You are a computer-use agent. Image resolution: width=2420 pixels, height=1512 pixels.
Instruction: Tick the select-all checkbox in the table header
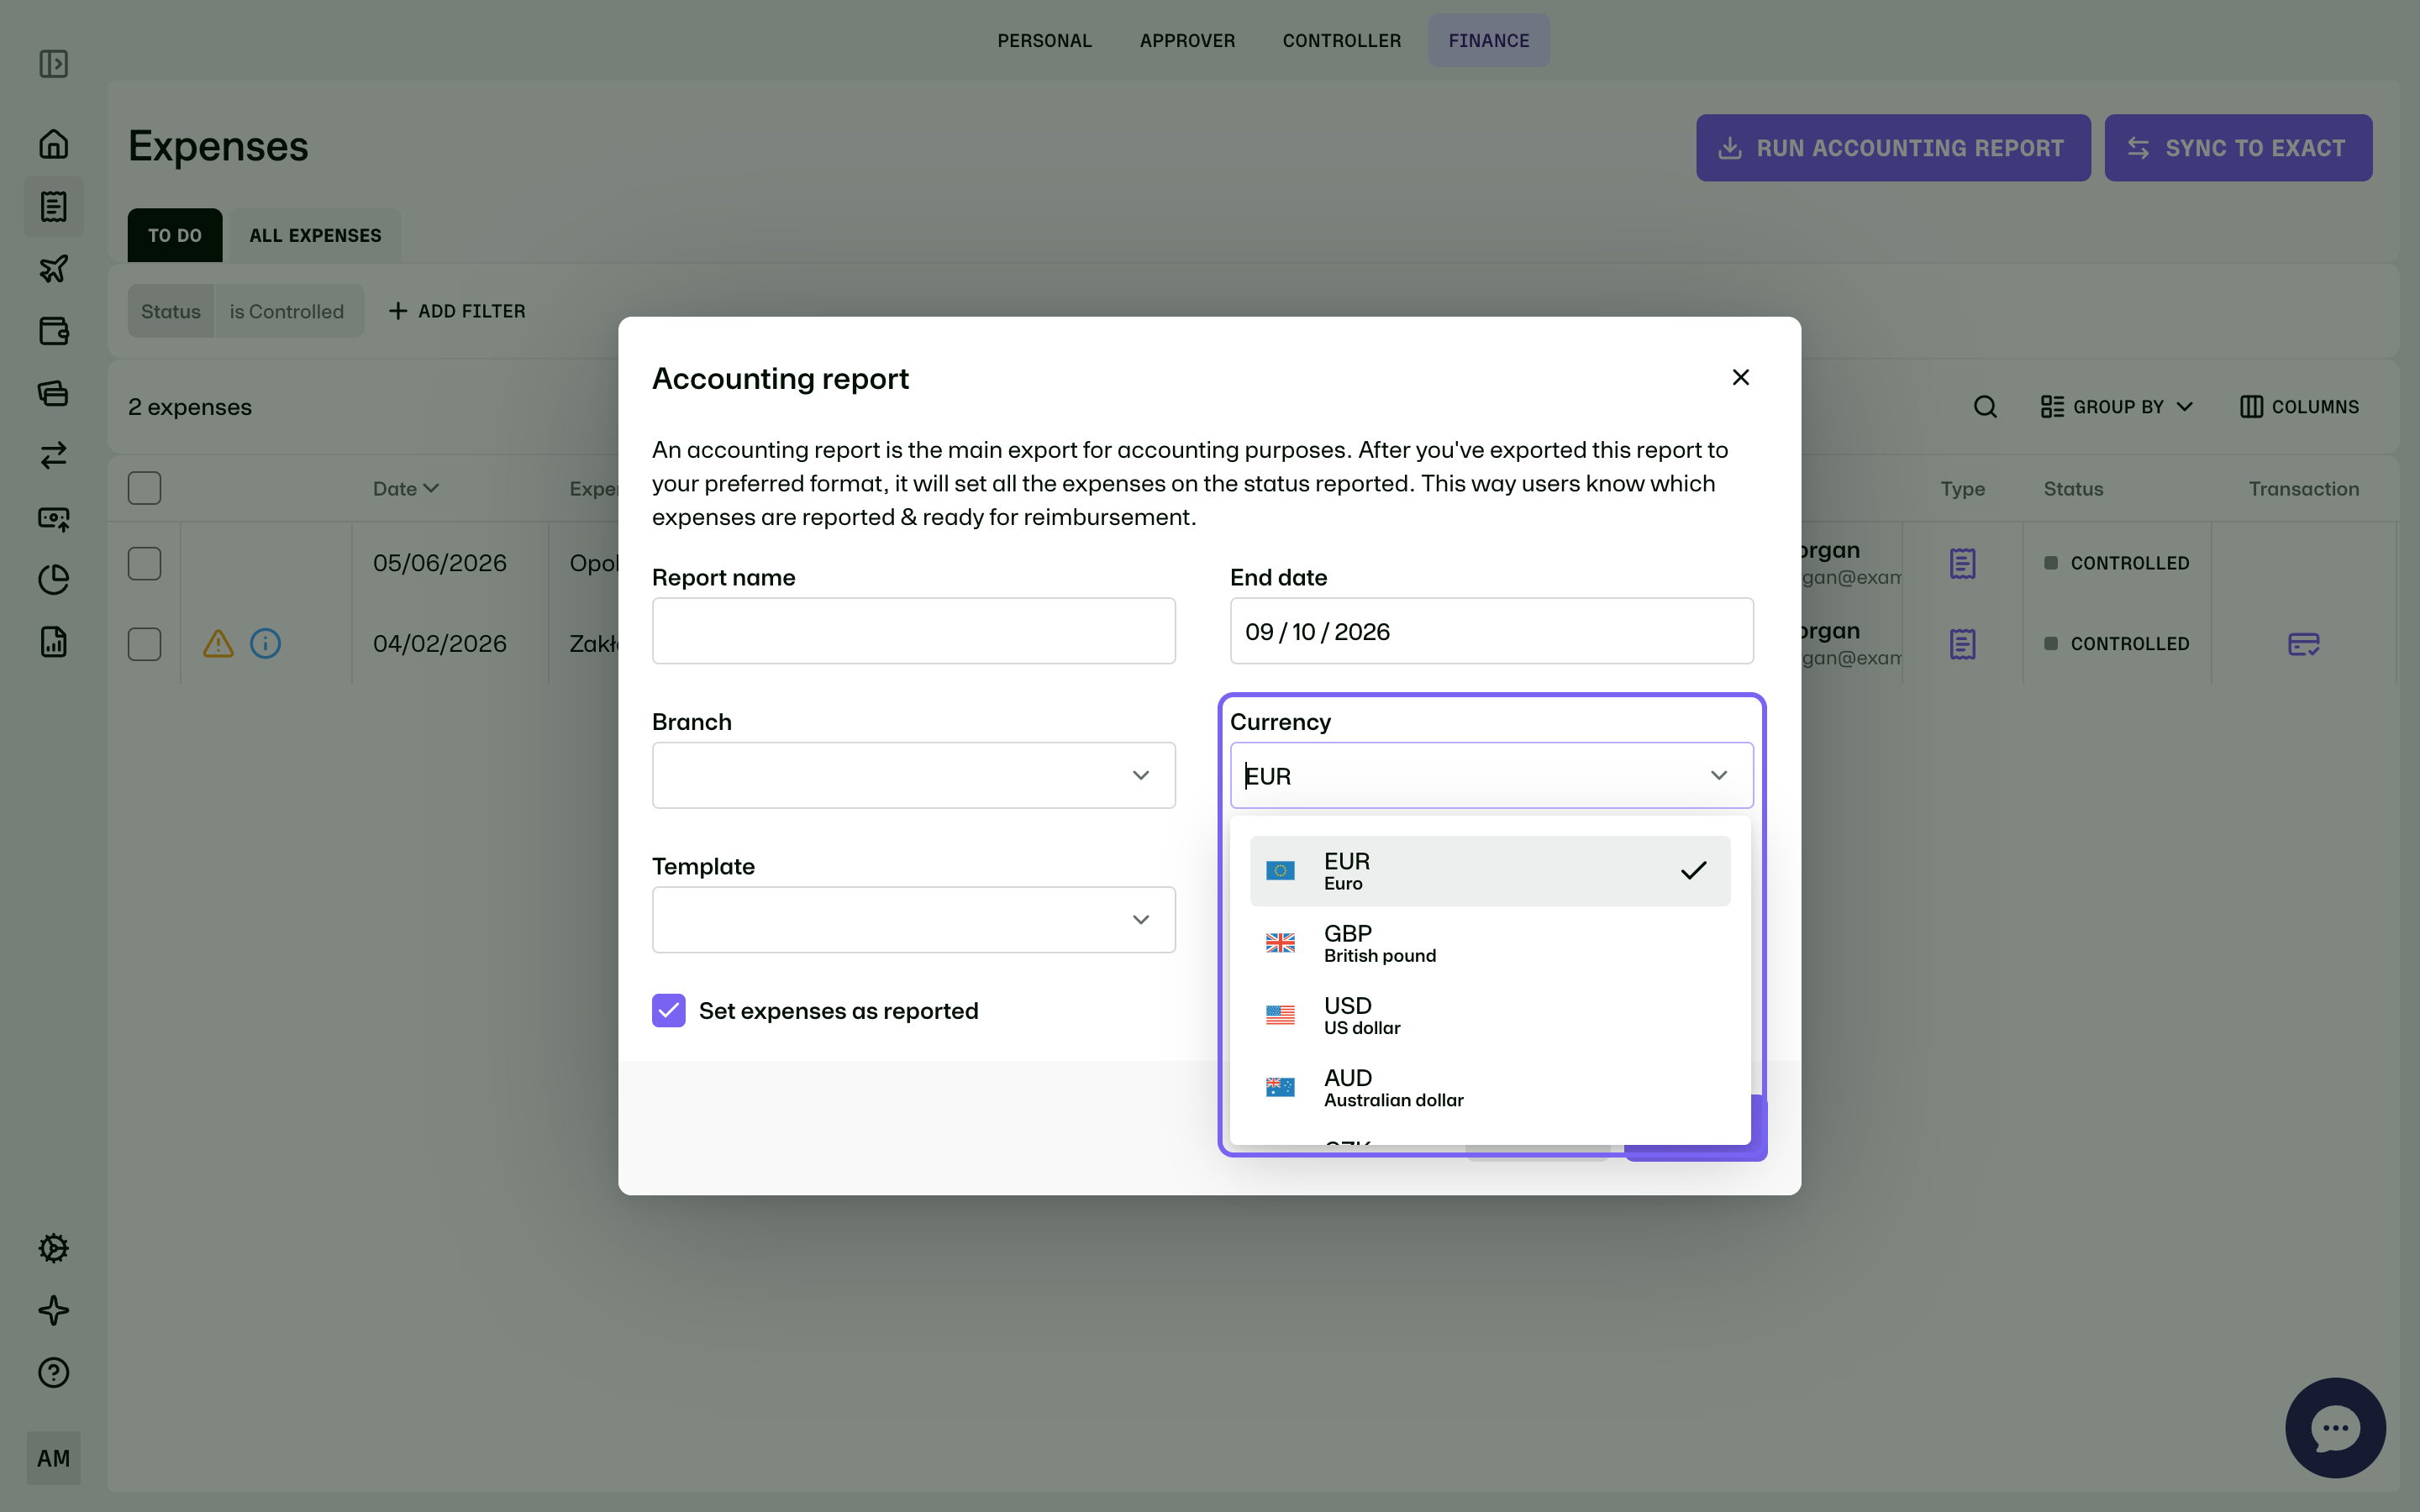(x=145, y=488)
